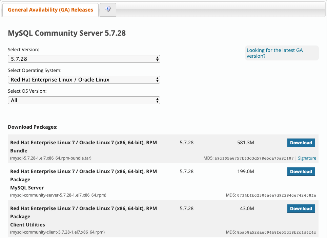Click the 581.3M file size value

(245, 143)
